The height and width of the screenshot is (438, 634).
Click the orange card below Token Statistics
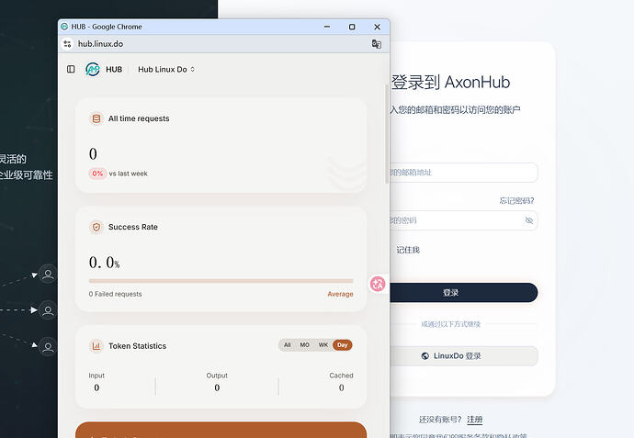[x=221, y=430]
